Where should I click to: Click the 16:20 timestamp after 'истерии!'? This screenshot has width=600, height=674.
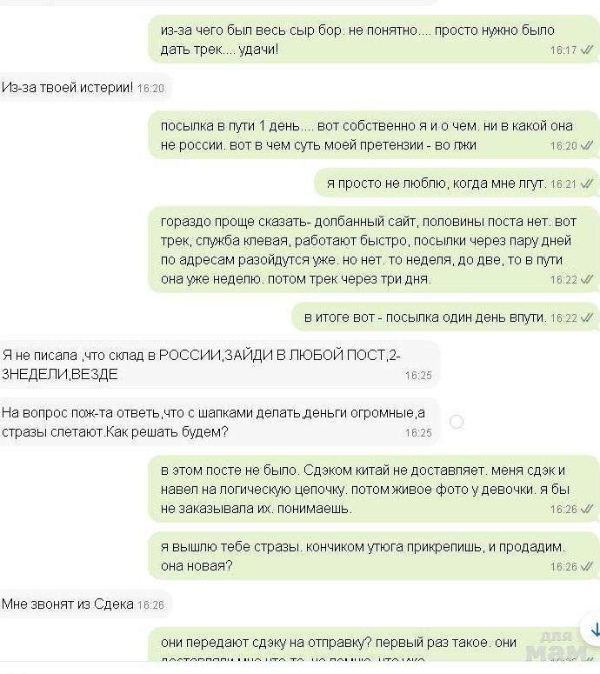click(150, 88)
